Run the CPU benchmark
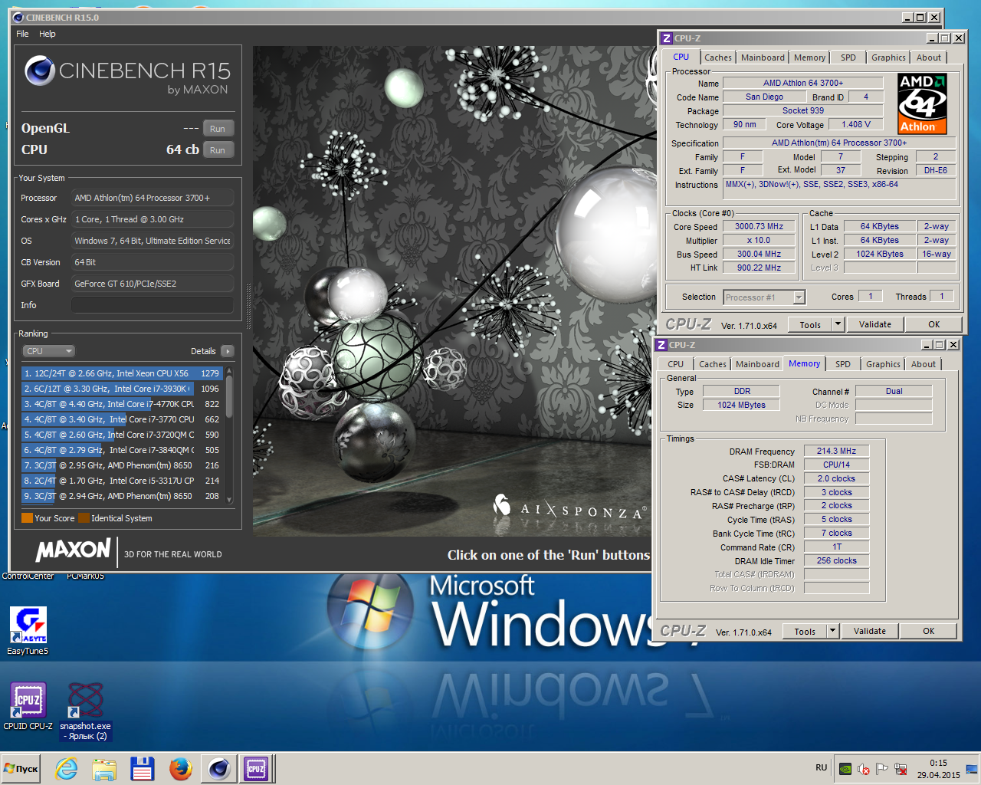981x785 pixels. pyautogui.click(x=218, y=150)
